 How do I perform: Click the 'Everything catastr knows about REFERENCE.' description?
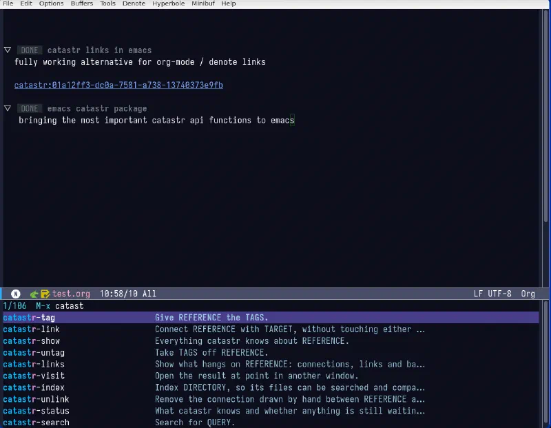pos(252,340)
